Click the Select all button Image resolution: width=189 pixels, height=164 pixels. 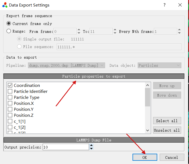(167, 121)
